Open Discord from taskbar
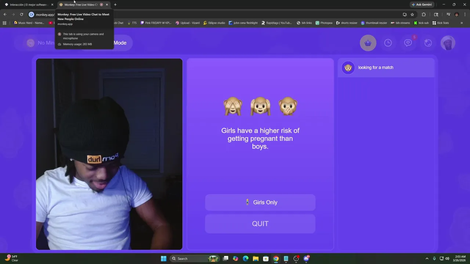Screen dimensions: 470x264 click(x=306, y=258)
